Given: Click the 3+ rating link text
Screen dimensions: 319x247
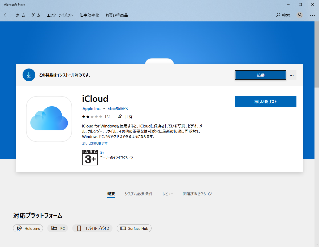Looking at the screenshot, I should [102, 153].
